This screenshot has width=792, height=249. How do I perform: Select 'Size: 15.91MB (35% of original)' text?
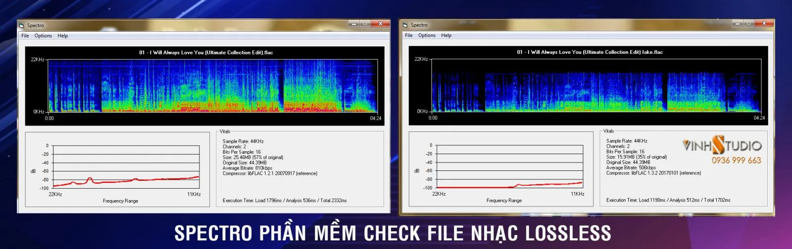point(637,157)
